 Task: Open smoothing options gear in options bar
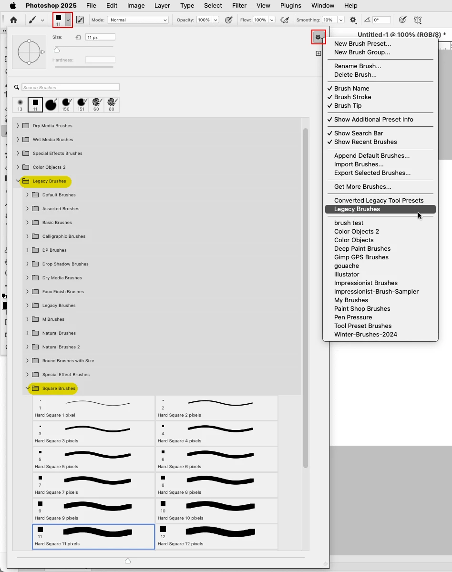(353, 20)
